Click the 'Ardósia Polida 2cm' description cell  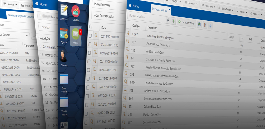pos(155,52)
